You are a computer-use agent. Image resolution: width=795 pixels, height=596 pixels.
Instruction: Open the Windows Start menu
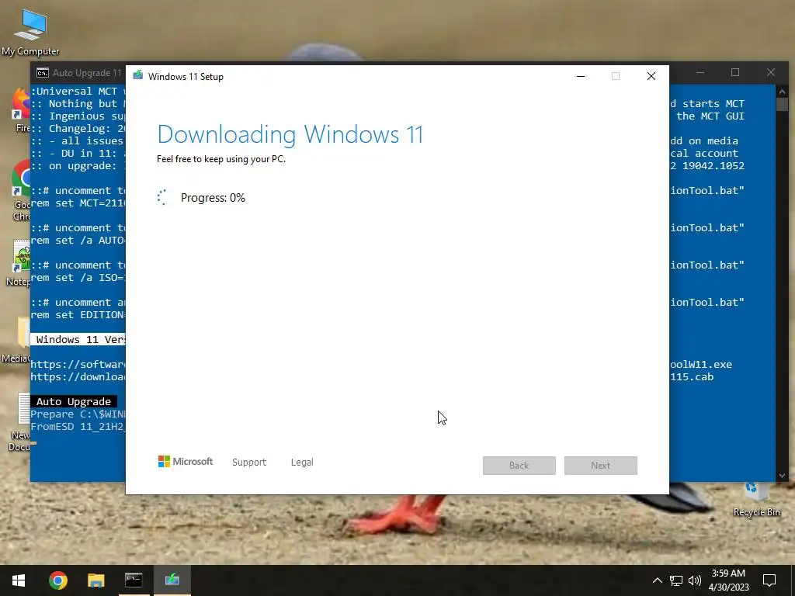click(19, 580)
